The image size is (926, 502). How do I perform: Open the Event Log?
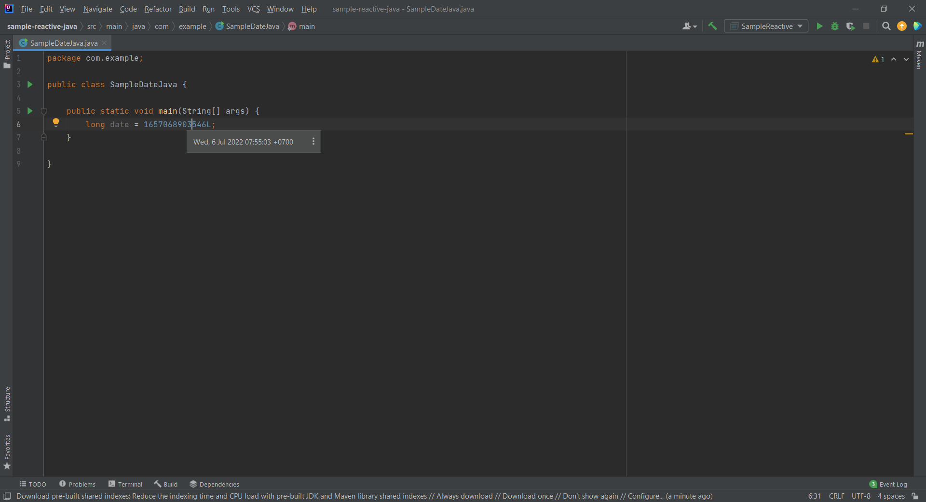pos(888,484)
